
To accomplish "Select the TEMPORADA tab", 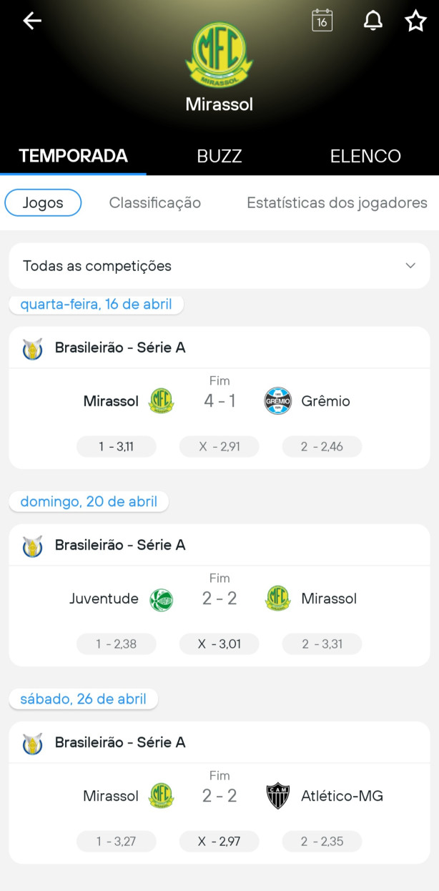I will (73, 156).
